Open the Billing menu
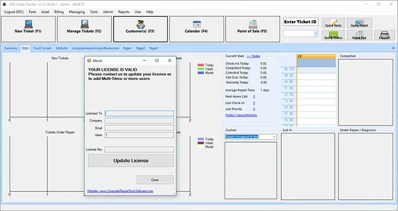Image resolution: width=398 pixels, height=211 pixels. pos(59,12)
